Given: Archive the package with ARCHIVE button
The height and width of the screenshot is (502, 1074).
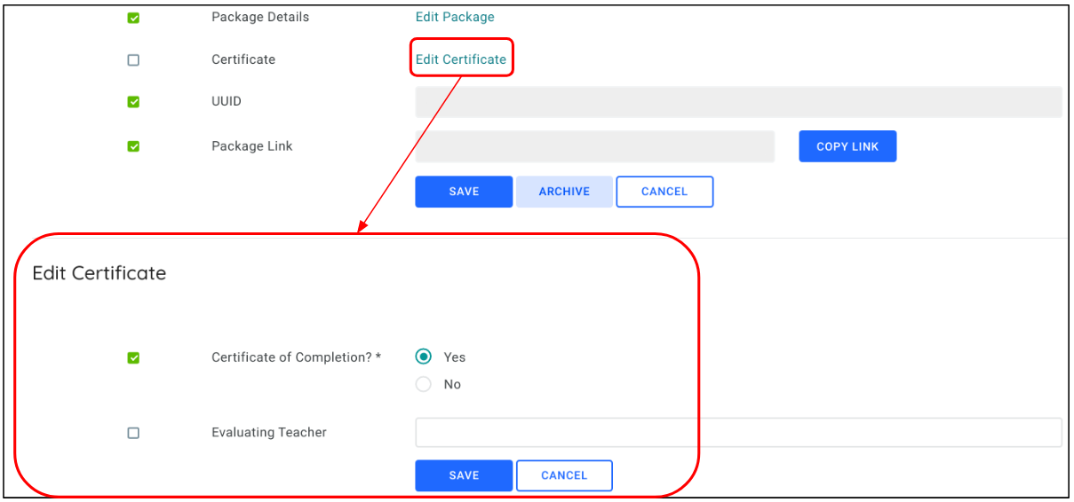Looking at the screenshot, I should 564,192.
